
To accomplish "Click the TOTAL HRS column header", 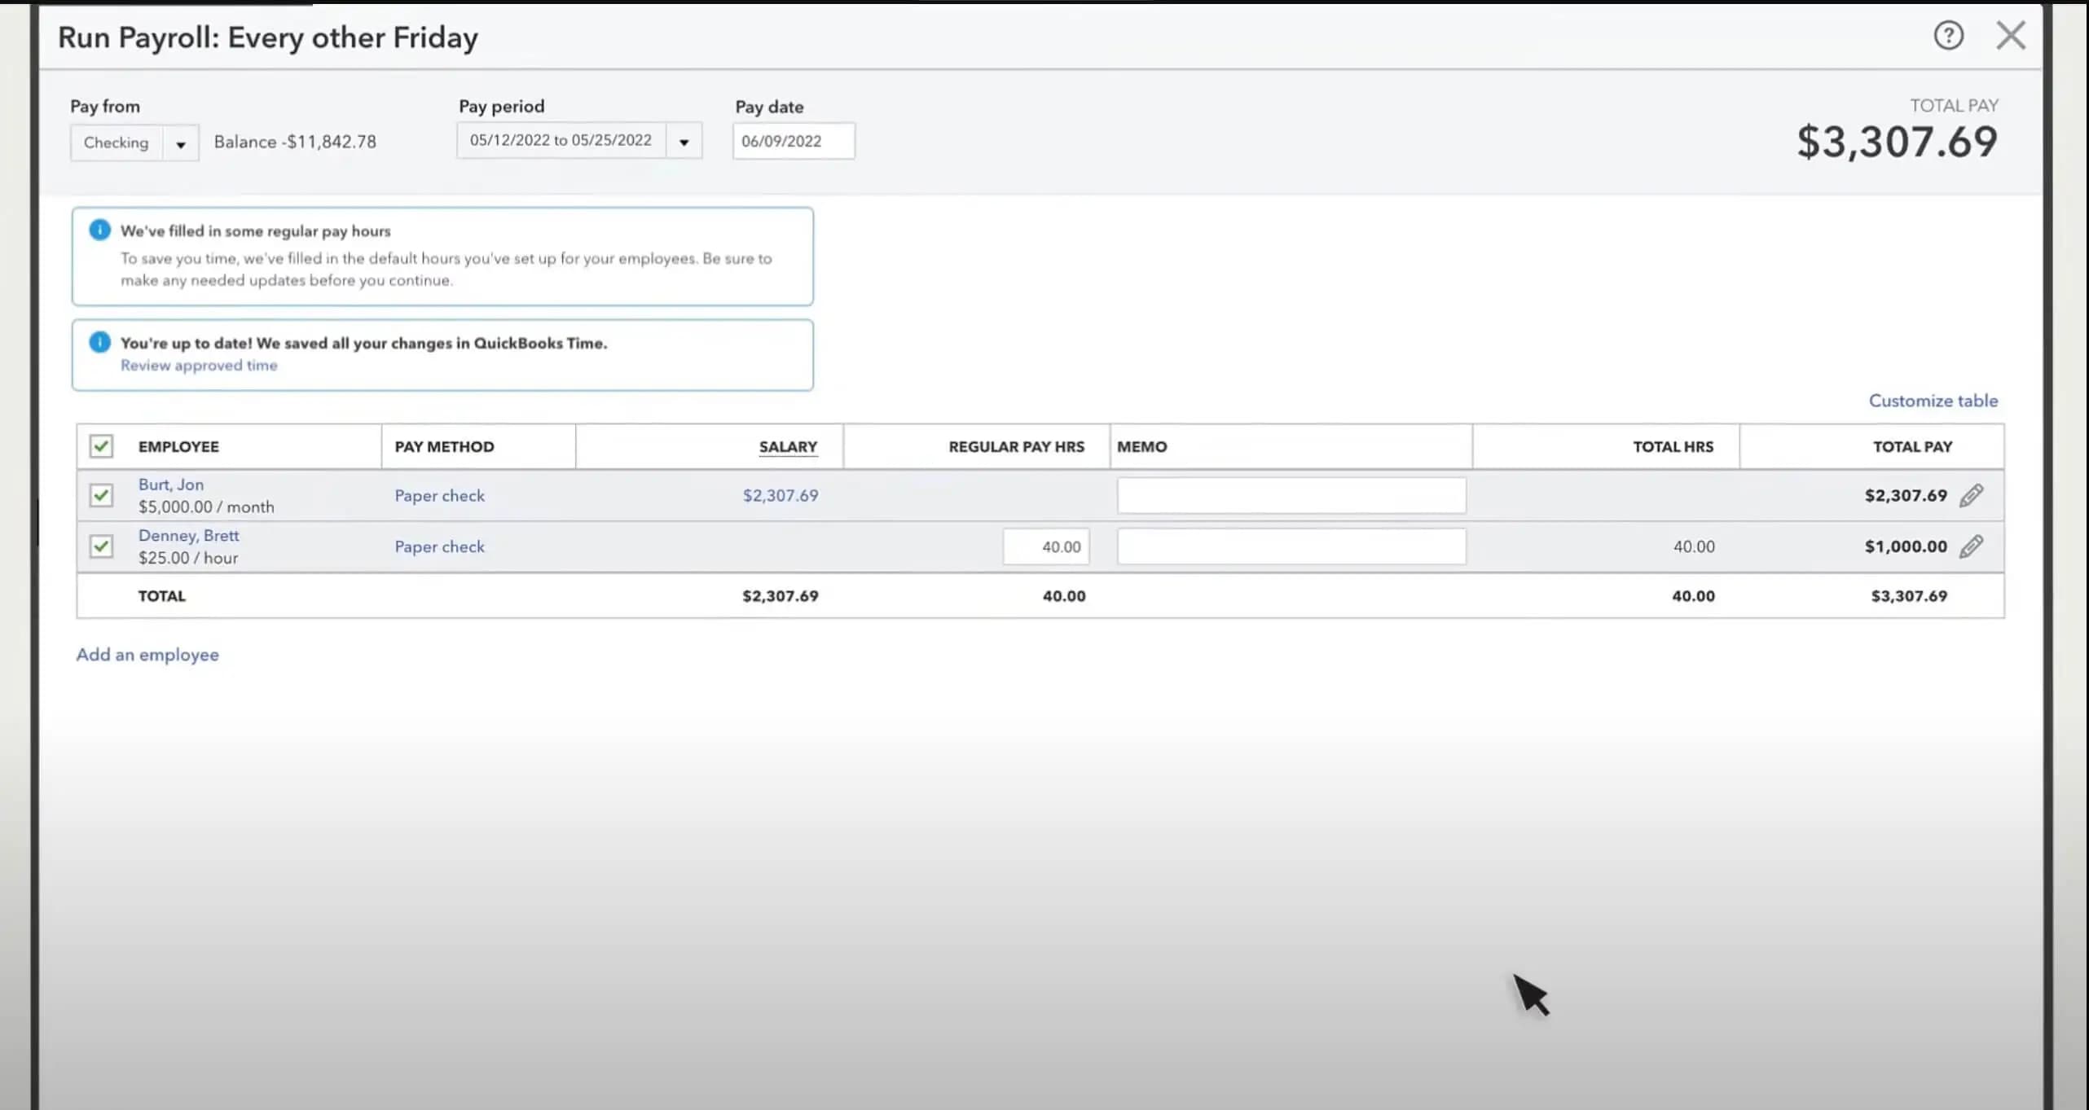I will (1673, 447).
